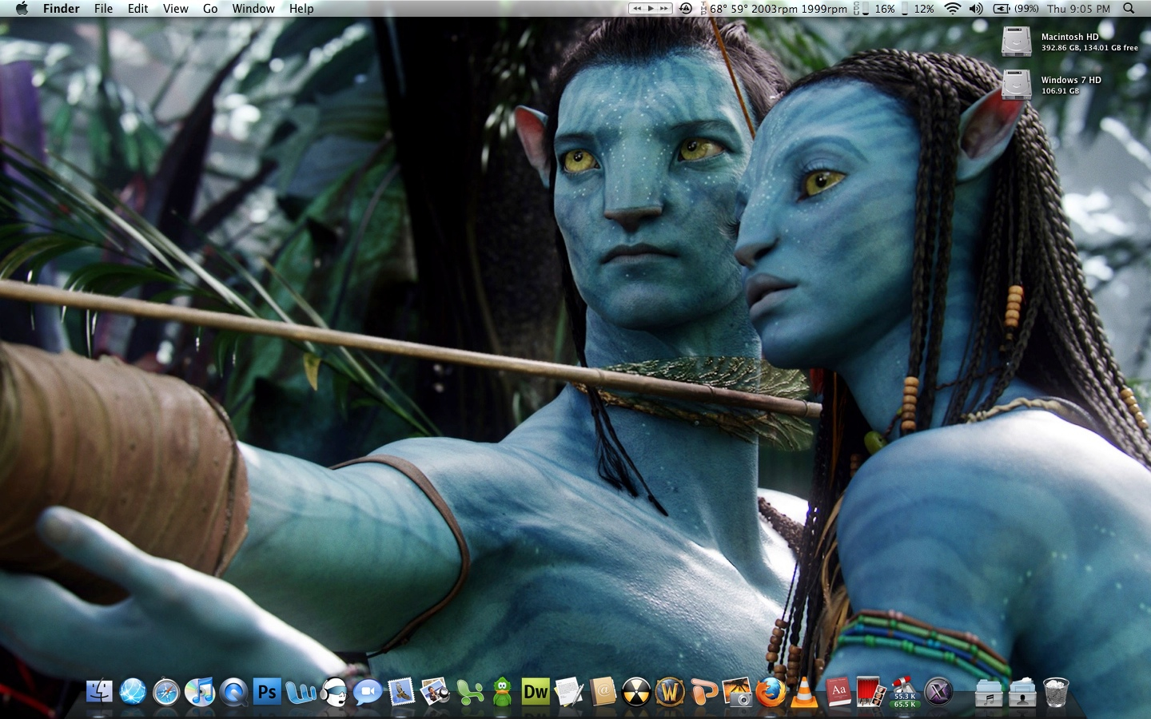Viewport: 1151px width, 719px height.
Task: Open Finder from the Dock
Action: (99, 691)
